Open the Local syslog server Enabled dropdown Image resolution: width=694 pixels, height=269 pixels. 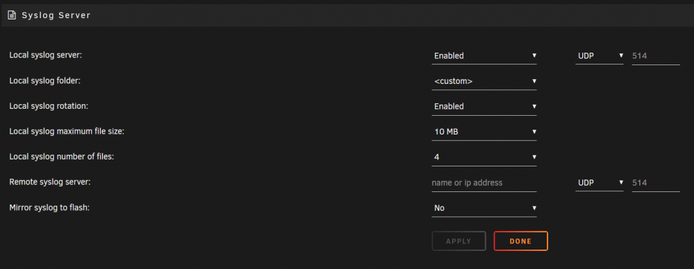tap(484, 55)
